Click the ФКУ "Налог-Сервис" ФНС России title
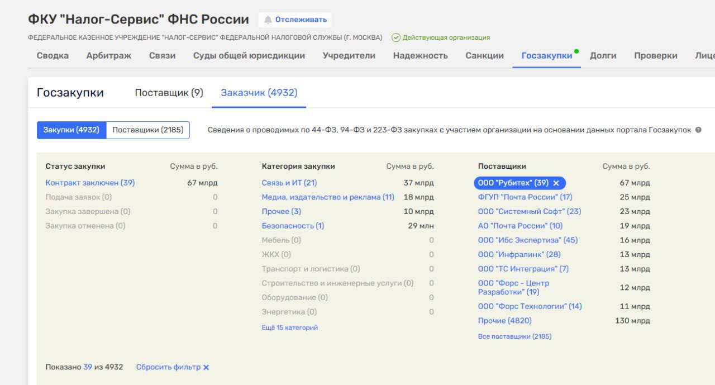This screenshot has width=715, height=385. 139,20
